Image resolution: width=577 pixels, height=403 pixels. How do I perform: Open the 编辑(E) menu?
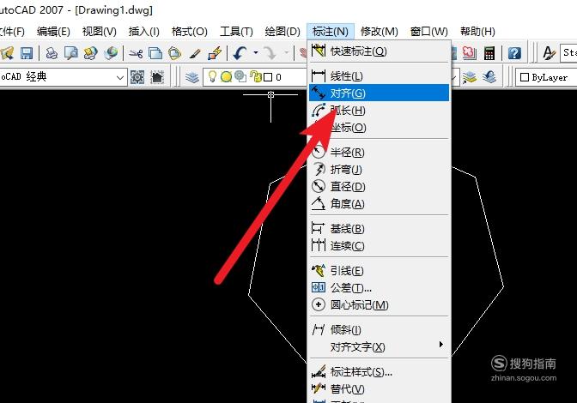(53, 32)
